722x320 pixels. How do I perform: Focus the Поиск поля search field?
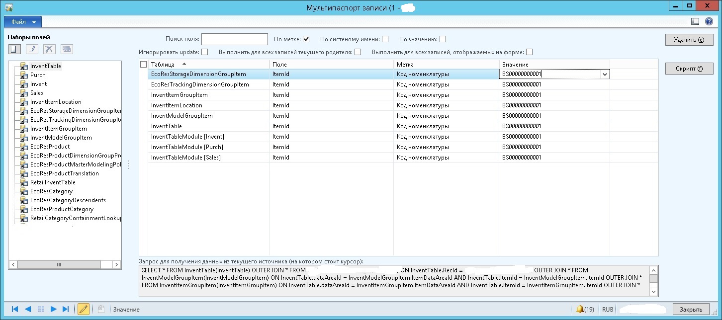[x=235, y=39]
